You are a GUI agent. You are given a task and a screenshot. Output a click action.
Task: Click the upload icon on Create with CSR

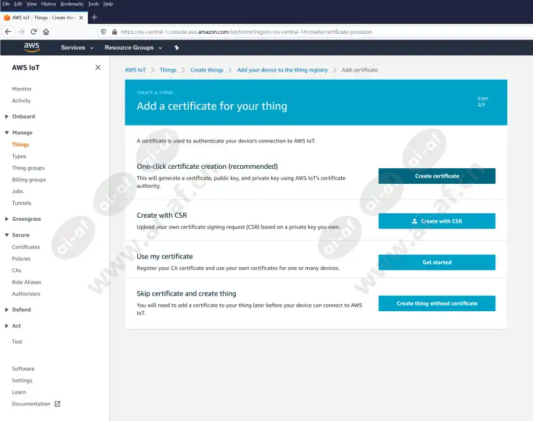click(414, 221)
